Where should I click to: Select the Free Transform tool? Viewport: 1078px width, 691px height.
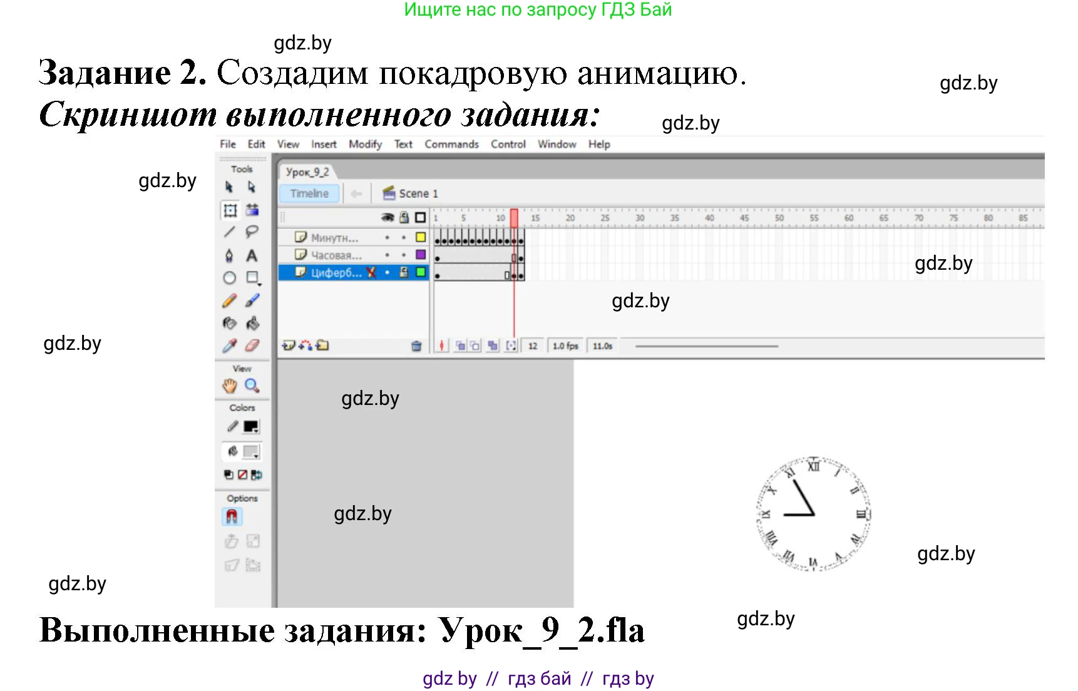tap(230, 210)
